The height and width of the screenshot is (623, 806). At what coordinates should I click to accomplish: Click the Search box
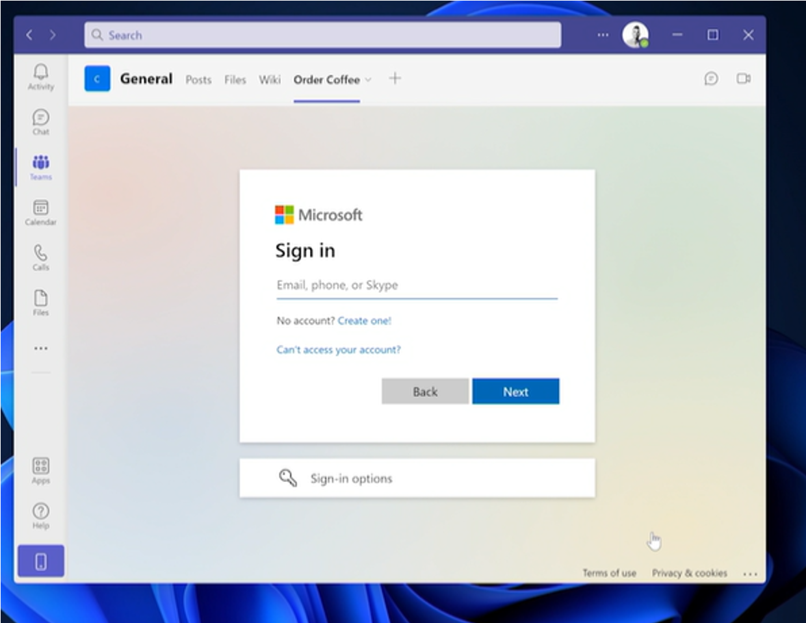(x=322, y=35)
